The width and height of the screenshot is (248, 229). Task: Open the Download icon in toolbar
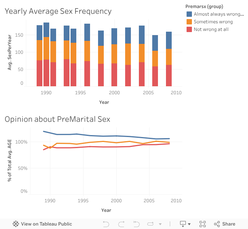183,224
